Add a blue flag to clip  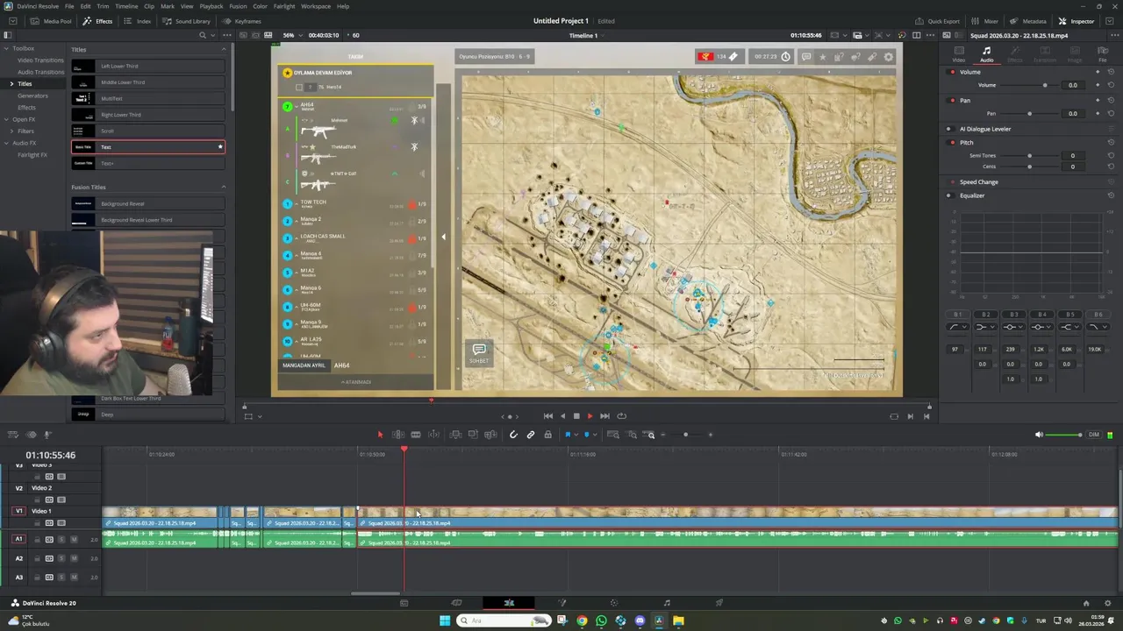pyautogui.click(x=568, y=435)
